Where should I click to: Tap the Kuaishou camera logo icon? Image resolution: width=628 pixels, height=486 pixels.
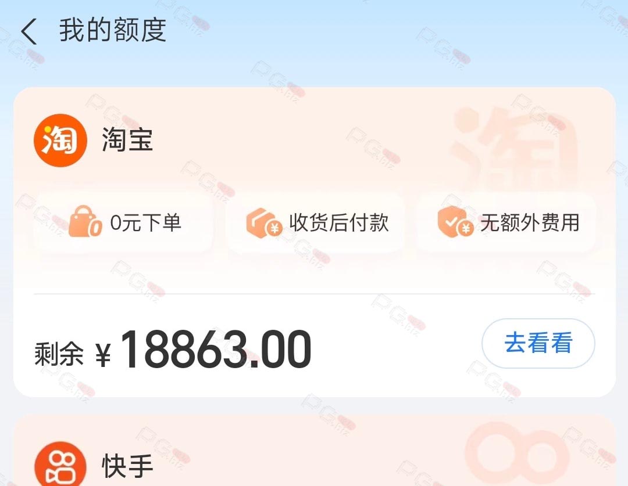click(x=60, y=464)
